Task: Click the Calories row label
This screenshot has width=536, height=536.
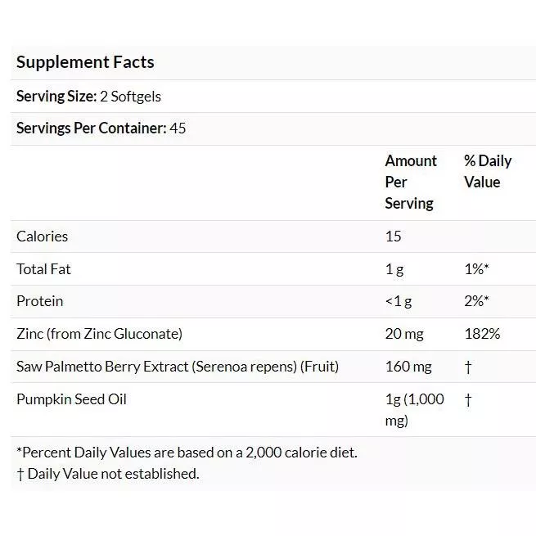Action: (x=43, y=236)
